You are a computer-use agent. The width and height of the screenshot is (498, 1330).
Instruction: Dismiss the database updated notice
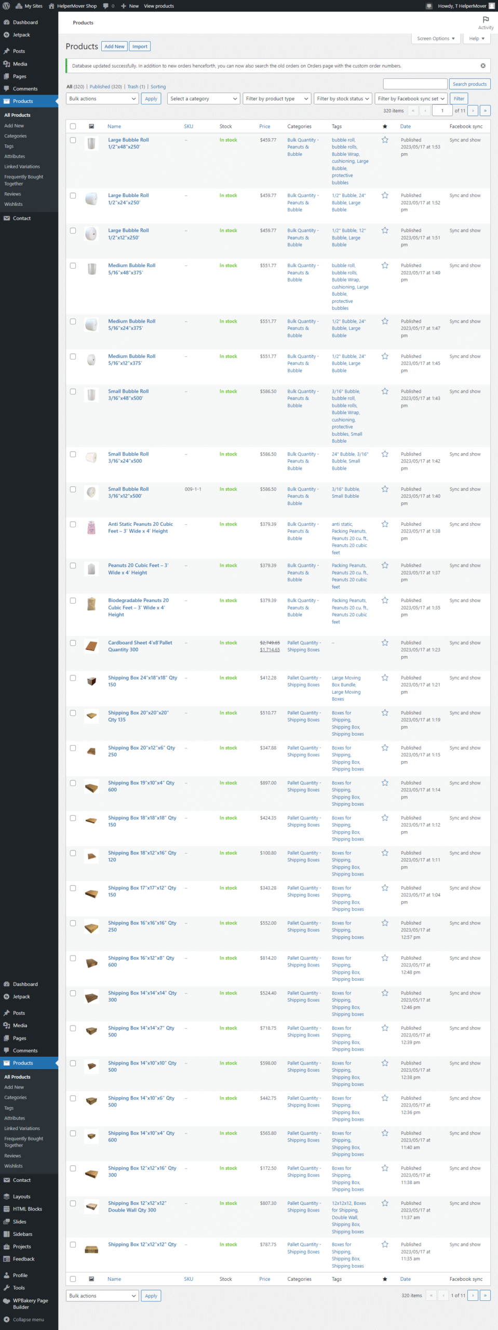pos(483,66)
